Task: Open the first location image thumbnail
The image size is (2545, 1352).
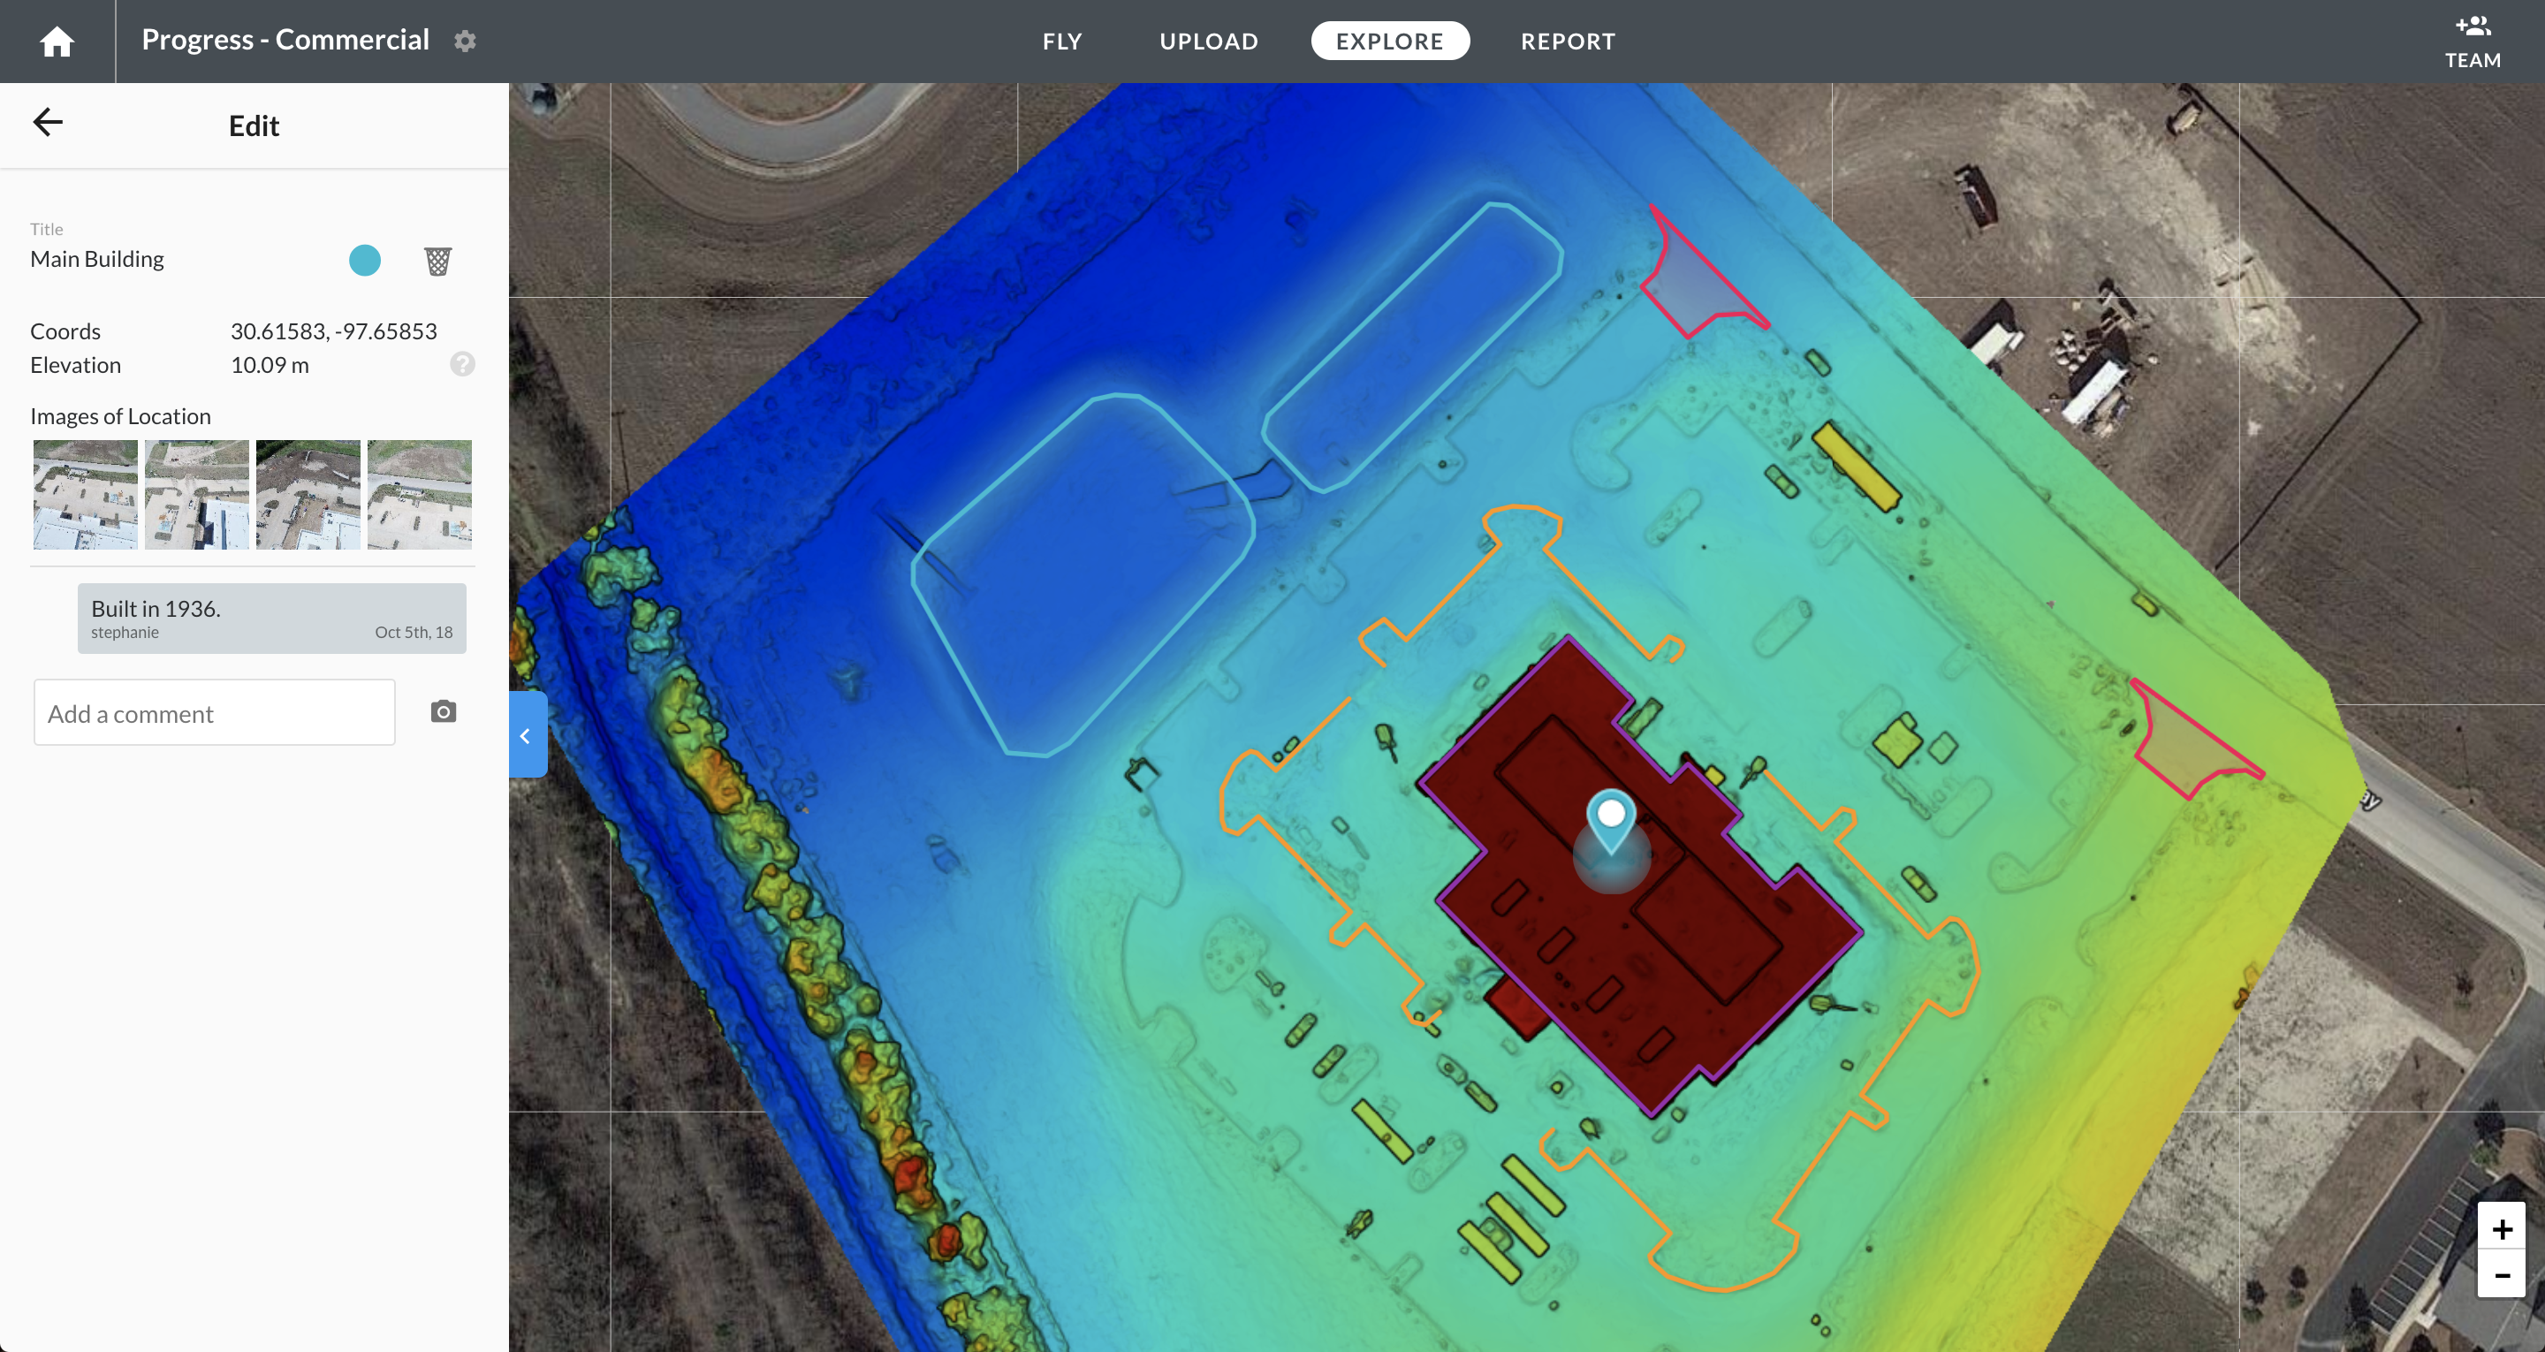Action: [x=86, y=494]
